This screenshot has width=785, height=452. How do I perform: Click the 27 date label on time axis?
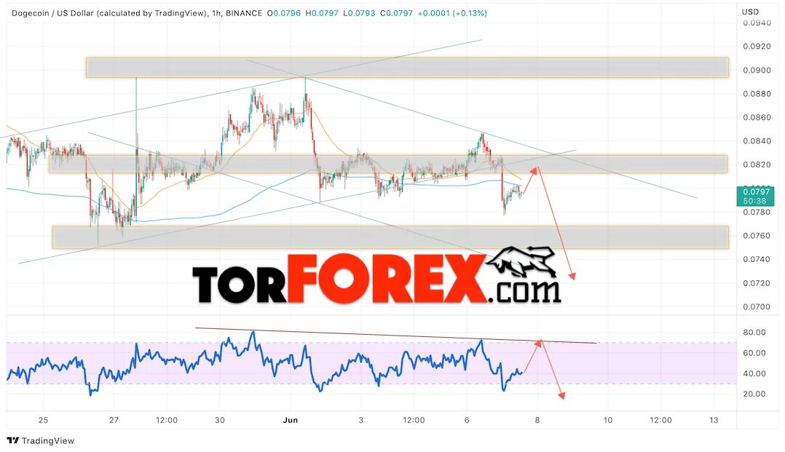(x=114, y=420)
